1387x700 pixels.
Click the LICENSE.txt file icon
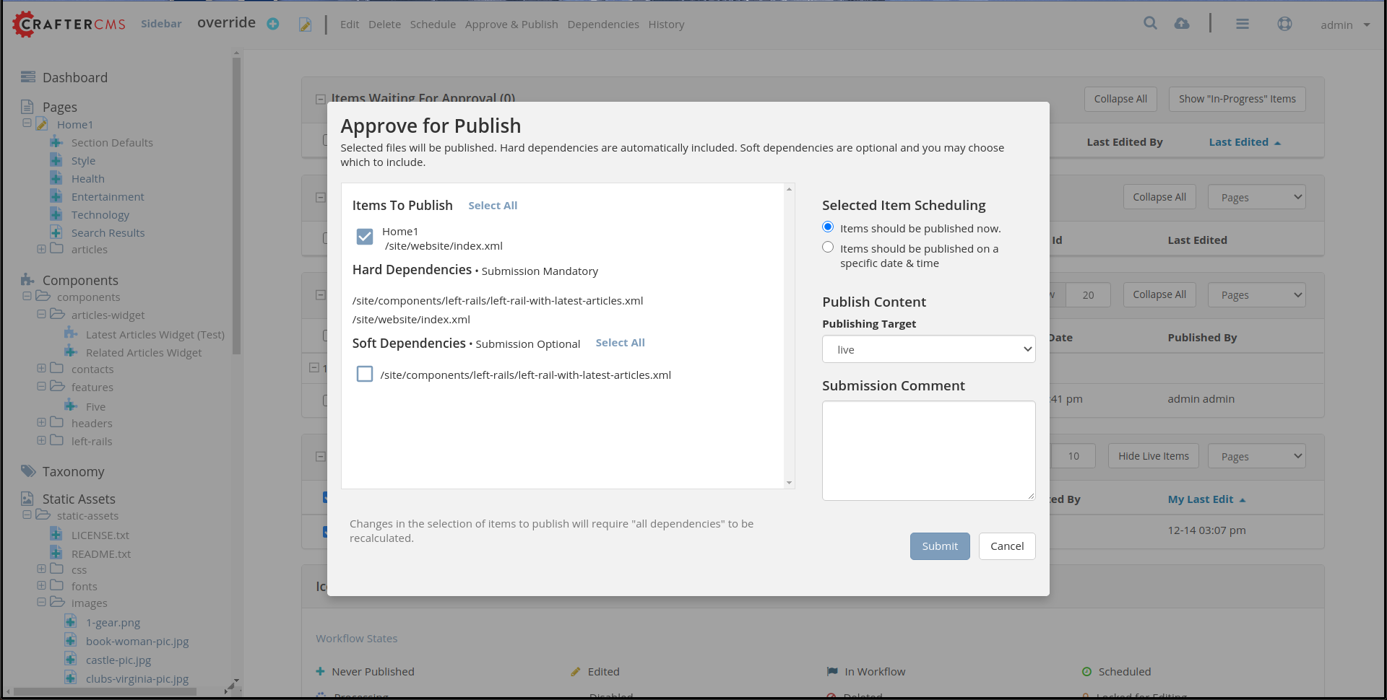pos(56,534)
